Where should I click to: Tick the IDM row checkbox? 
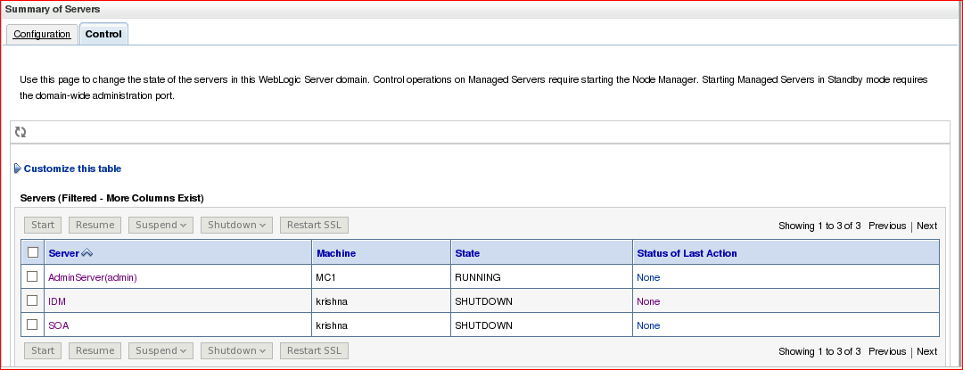(33, 300)
